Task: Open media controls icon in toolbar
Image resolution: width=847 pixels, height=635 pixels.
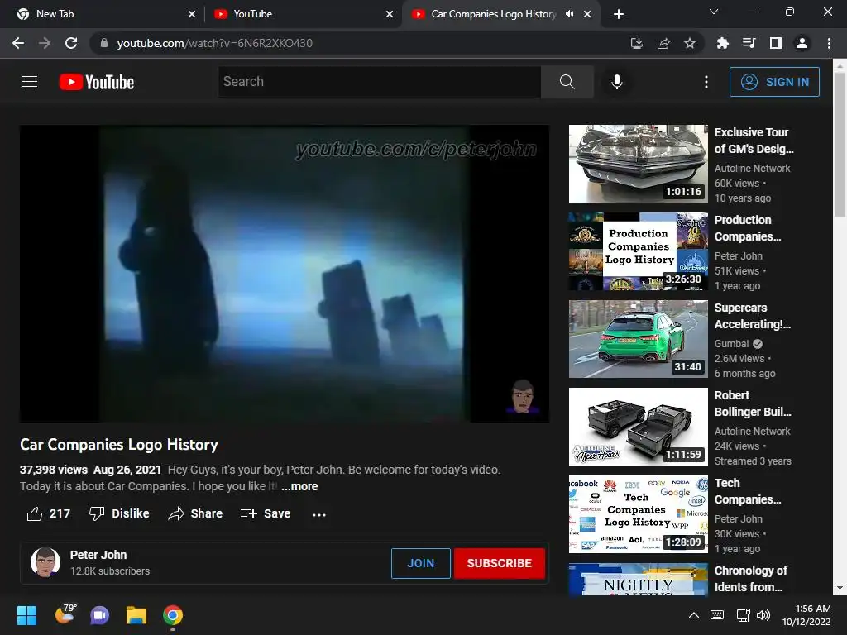Action: [749, 43]
